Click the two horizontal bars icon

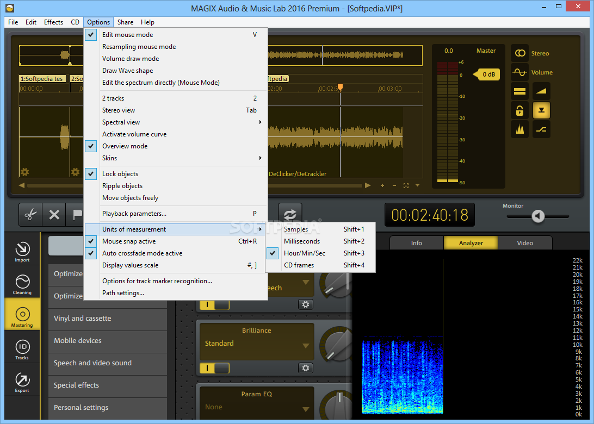520,91
